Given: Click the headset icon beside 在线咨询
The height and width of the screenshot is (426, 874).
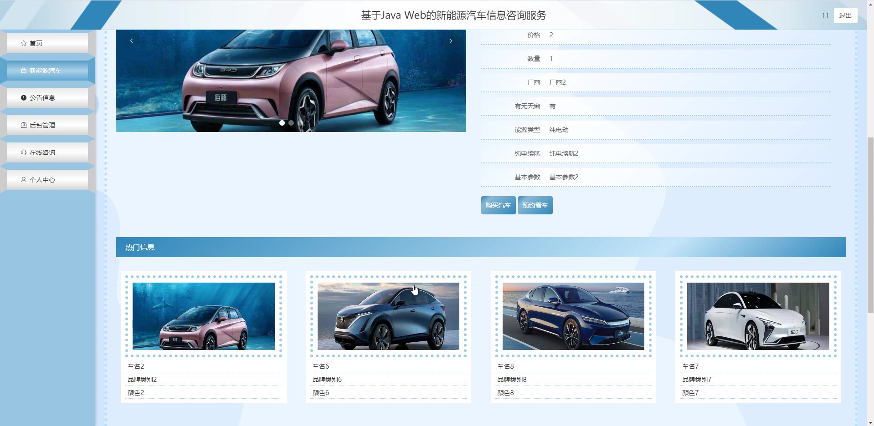Looking at the screenshot, I should [24, 152].
